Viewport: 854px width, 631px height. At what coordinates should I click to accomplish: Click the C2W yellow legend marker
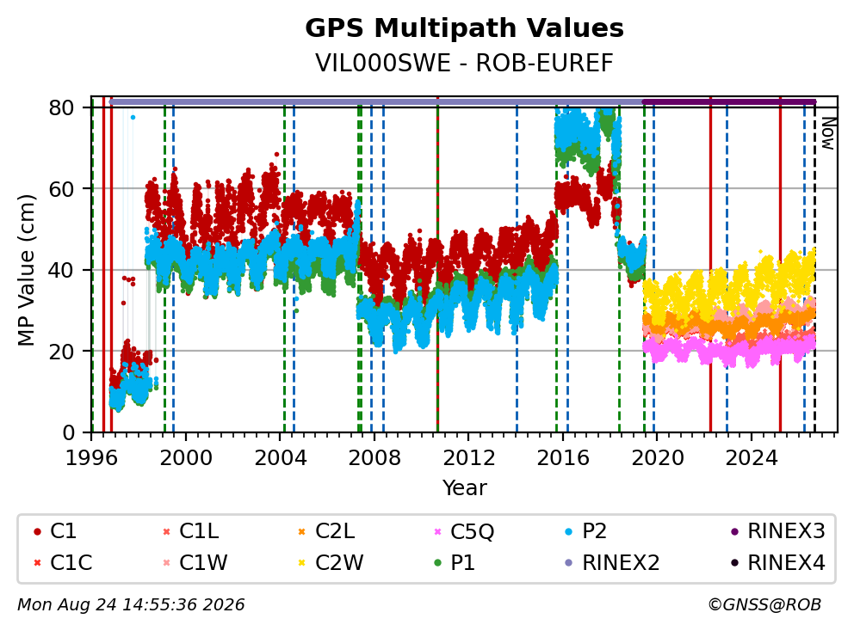[301, 563]
